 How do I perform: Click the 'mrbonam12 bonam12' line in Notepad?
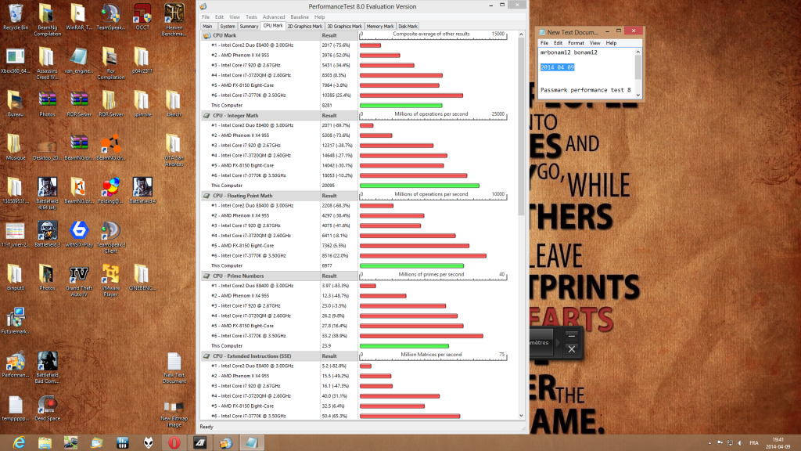(569, 52)
